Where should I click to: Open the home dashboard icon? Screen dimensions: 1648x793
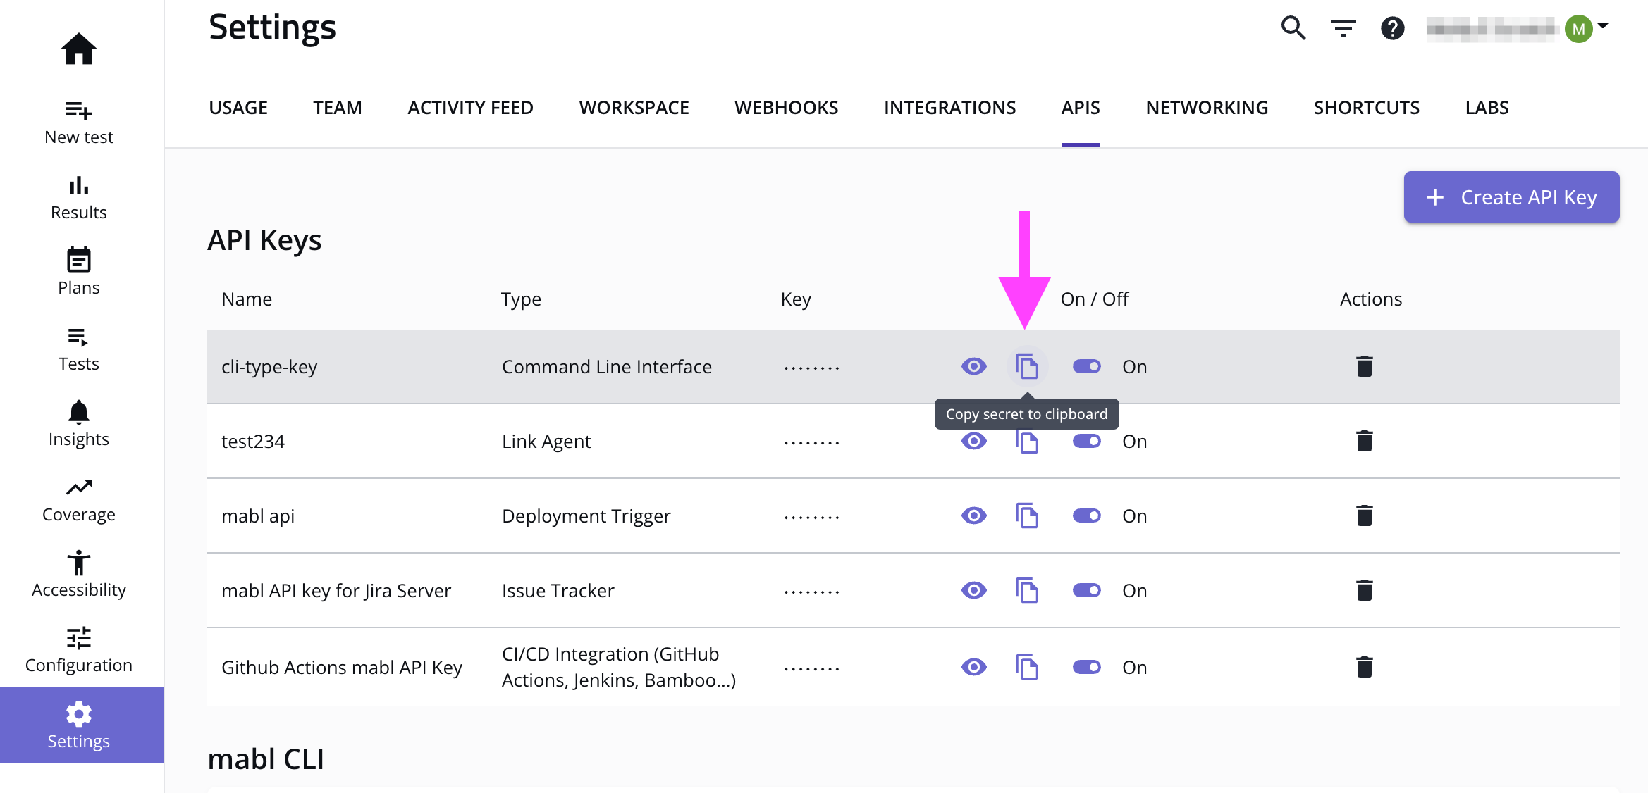(x=78, y=49)
